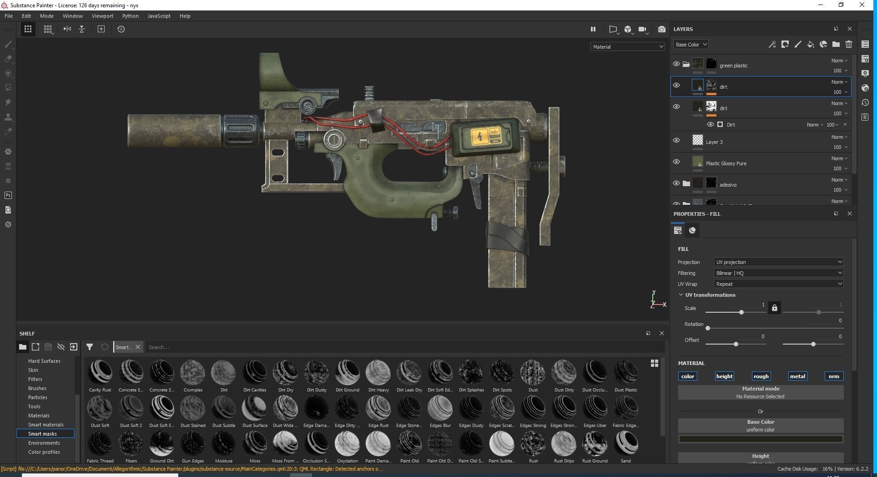The height and width of the screenshot is (477, 877).
Task: Open the File menu
Action: (x=9, y=16)
